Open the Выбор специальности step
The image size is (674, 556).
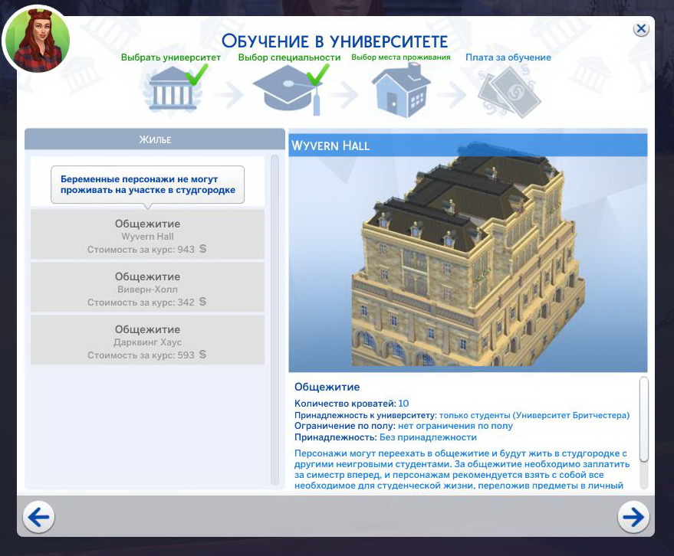coord(289,57)
